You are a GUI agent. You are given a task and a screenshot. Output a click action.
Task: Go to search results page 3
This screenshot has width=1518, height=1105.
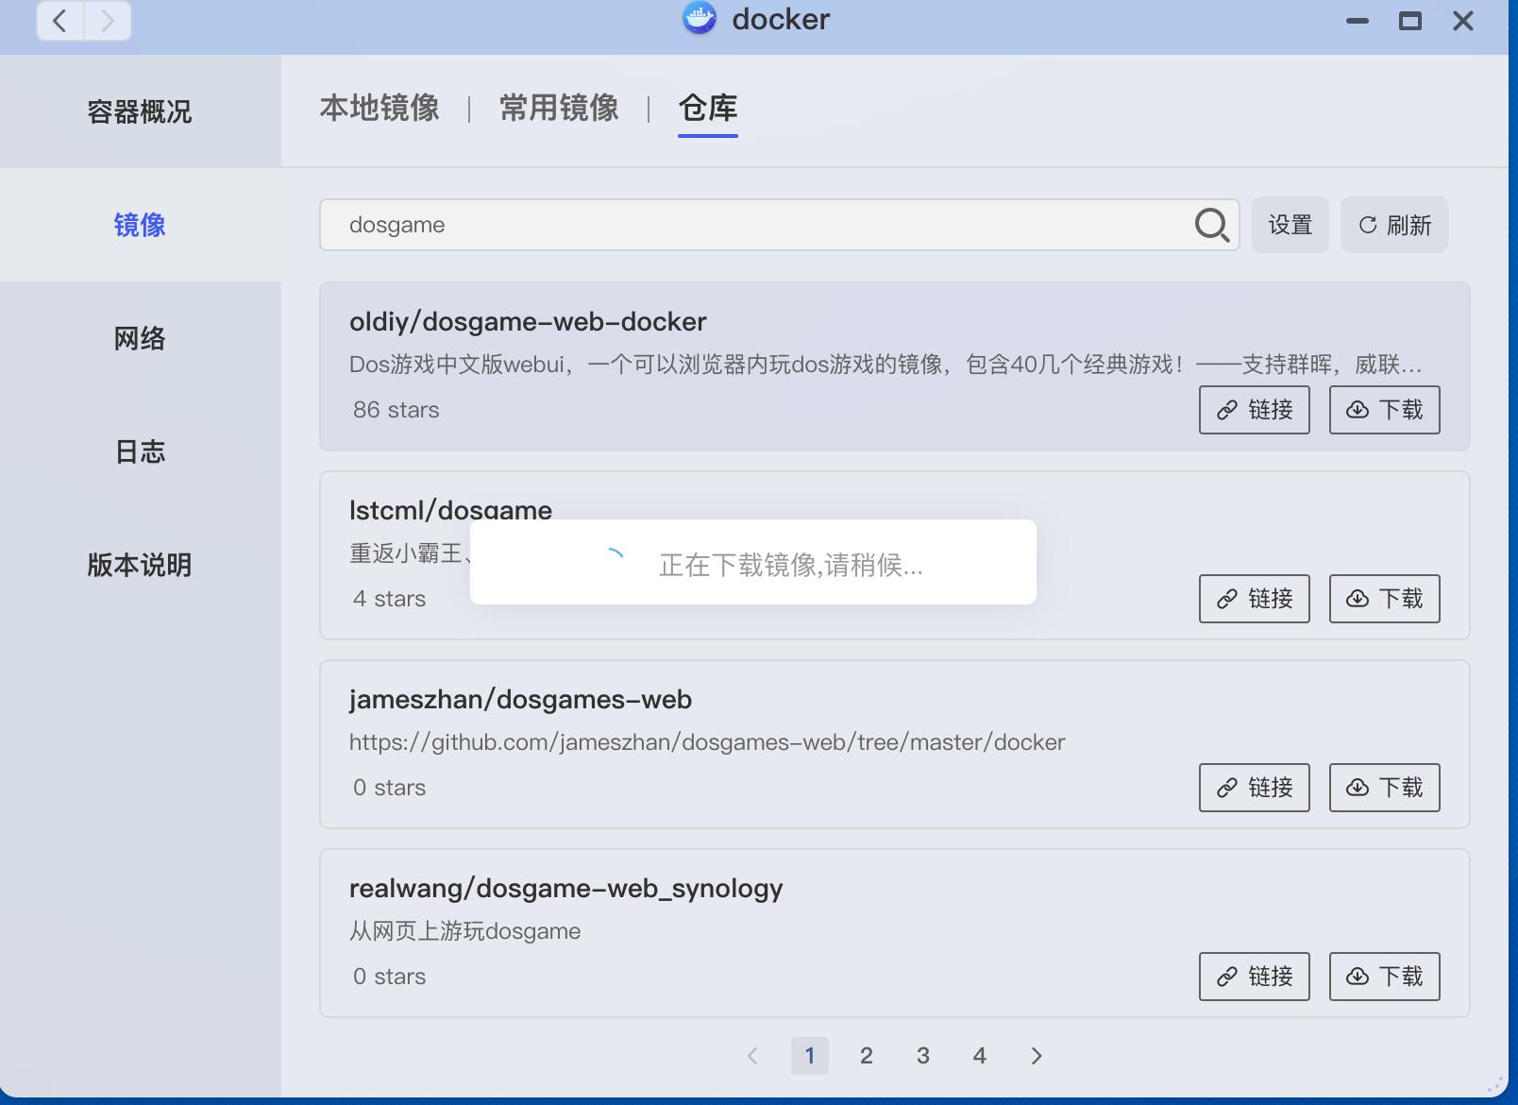coord(923,1056)
